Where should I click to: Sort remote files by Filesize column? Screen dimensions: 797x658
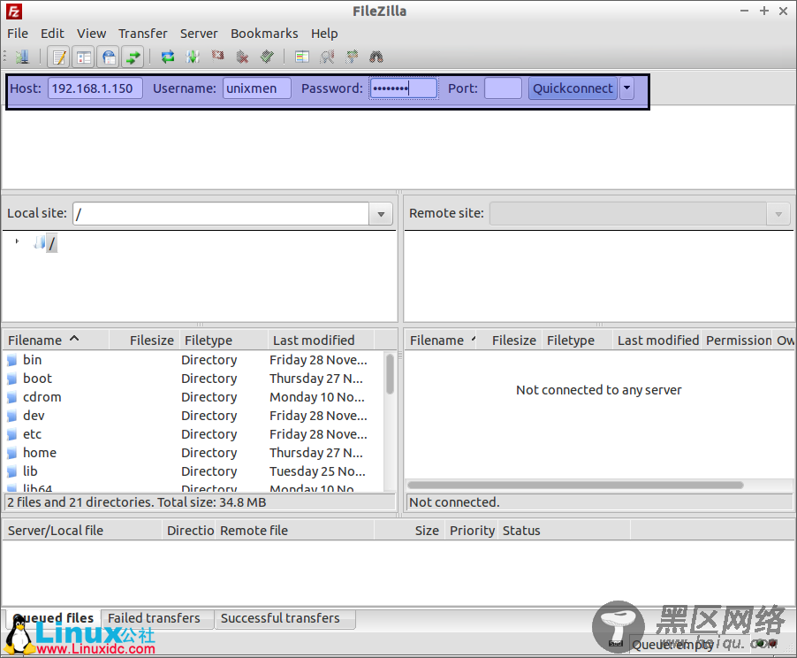[x=511, y=340]
